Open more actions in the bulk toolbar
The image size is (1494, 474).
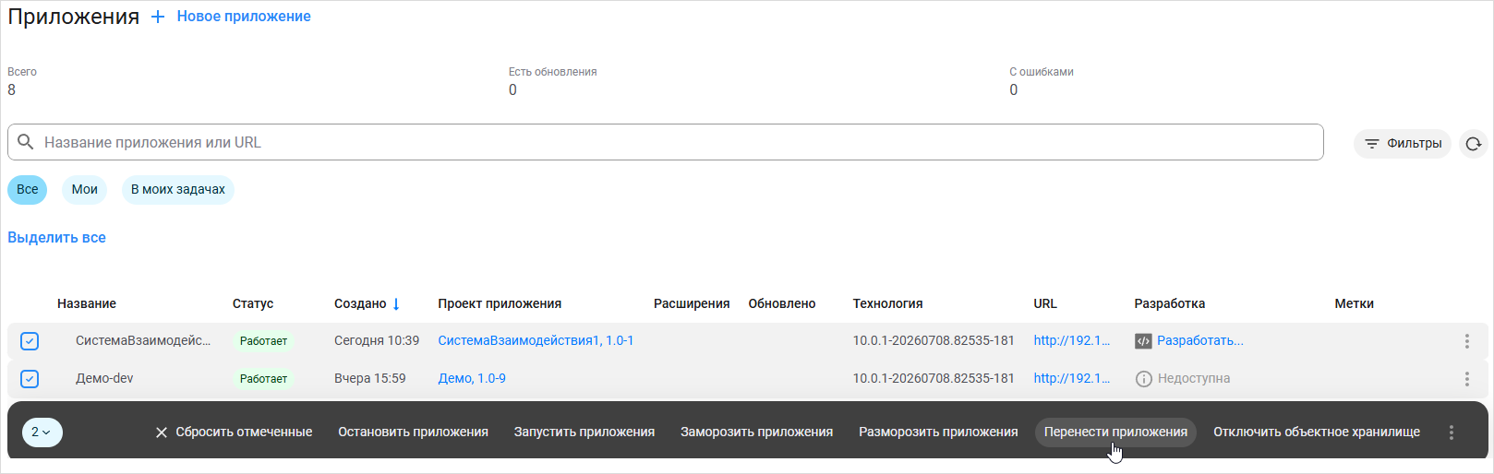pos(1452,433)
